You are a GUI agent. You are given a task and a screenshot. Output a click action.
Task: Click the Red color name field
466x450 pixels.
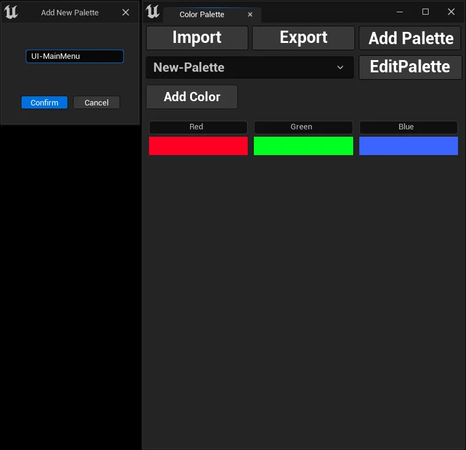pyautogui.click(x=198, y=127)
